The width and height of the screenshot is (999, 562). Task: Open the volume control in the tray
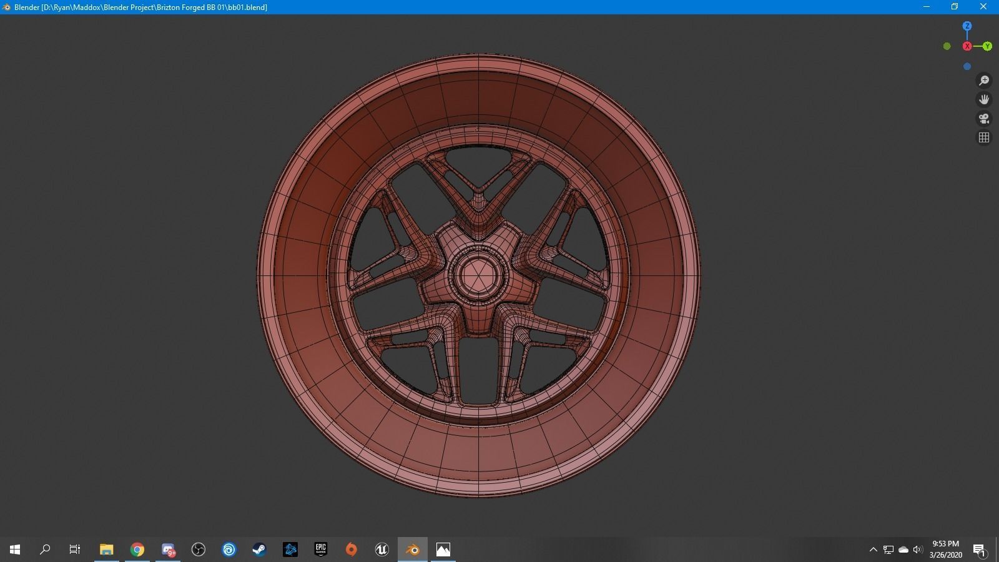tap(918, 550)
